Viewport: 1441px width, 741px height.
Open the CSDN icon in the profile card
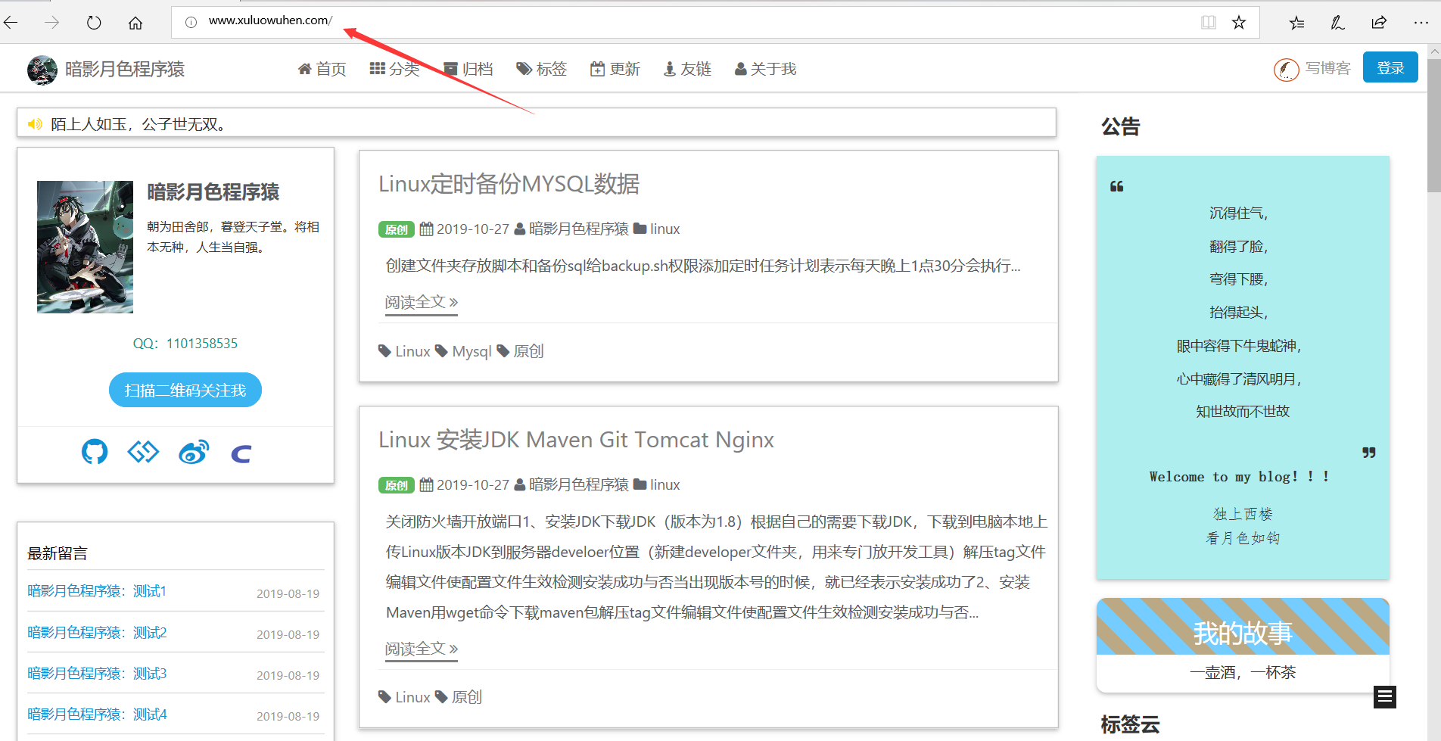241,452
